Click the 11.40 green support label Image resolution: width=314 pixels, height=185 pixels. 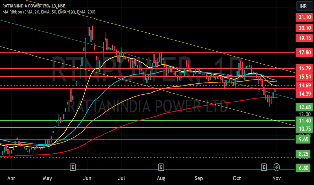[x=304, y=121]
